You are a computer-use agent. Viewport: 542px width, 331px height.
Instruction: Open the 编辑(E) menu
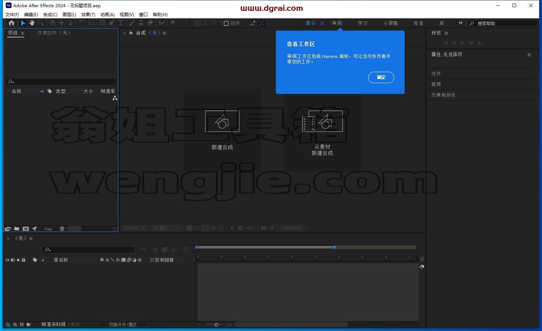[31, 15]
